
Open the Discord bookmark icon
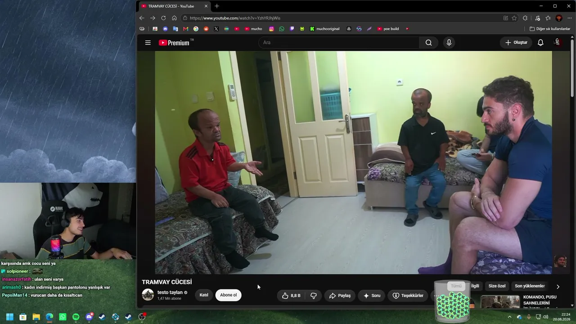click(x=165, y=29)
